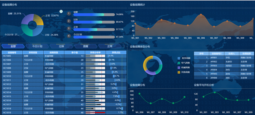Click the 故障类型 column header
This screenshot has width=255, height=115.
tap(54, 52)
